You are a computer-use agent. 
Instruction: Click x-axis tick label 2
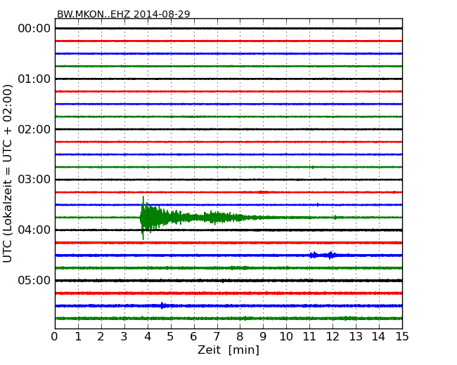click(101, 337)
